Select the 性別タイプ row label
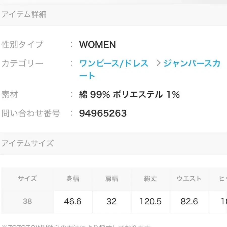227x227 pixels. point(23,44)
